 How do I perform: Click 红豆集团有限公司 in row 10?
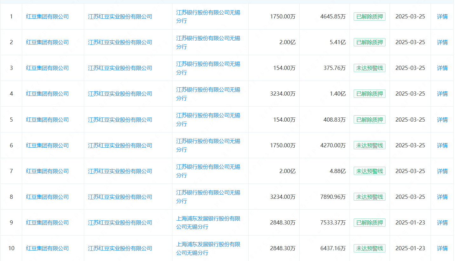click(47, 248)
